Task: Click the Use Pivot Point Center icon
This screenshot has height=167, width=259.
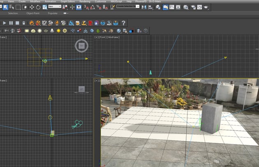Action: [x=65, y=7]
